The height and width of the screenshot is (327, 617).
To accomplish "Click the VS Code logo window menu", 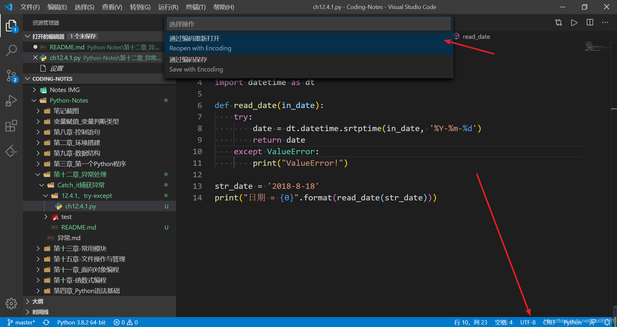I will click(x=8, y=7).
